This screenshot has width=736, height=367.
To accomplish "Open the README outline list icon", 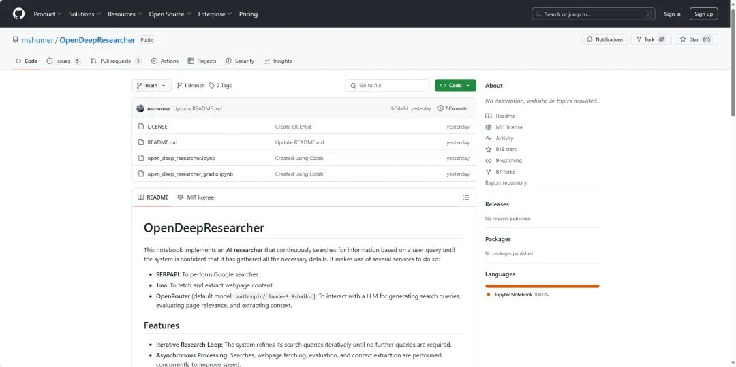I will [x=466, y=197].
